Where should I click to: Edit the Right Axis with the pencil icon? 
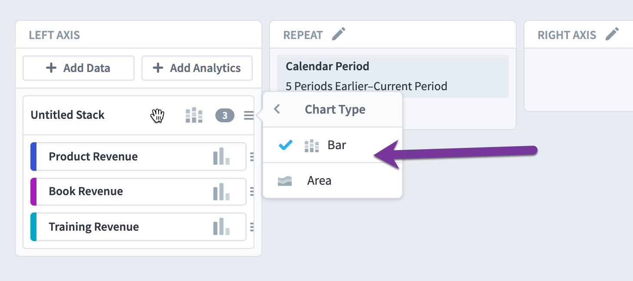click(x=612, y=34)
